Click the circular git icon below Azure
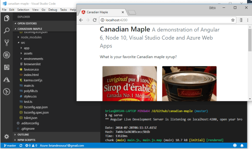This screenshot has height=149, width=252. pyautogui.click(x=7, y=92)
